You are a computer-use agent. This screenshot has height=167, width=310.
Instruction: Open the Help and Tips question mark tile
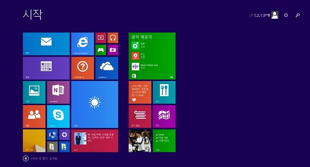coord(82,68)
